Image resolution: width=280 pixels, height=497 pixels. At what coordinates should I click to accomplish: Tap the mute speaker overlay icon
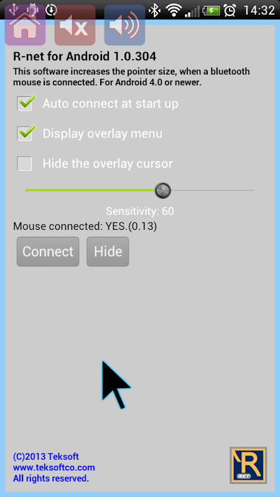[x=75, y=25]
